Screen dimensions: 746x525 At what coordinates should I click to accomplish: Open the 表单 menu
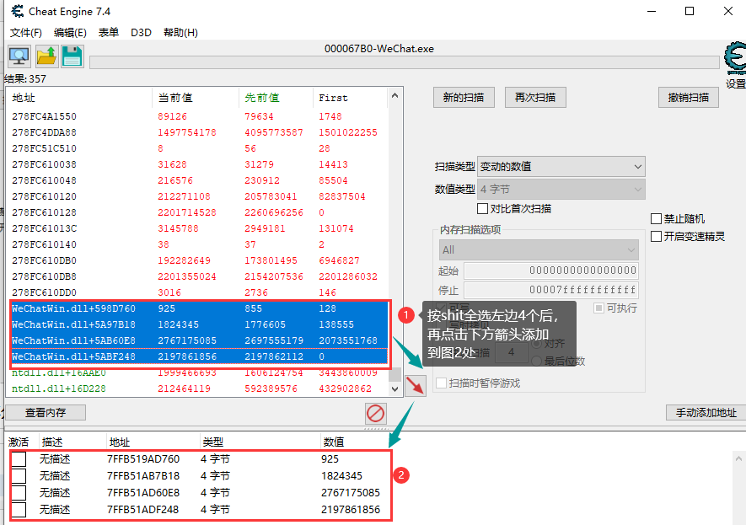tap(109, 32)
